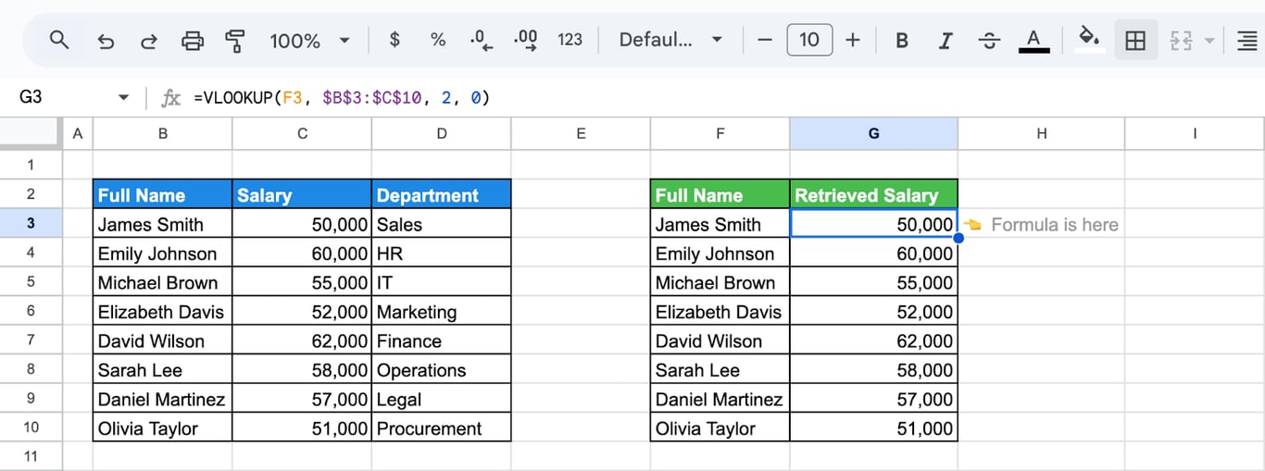Screen dimensions: 1265x471
Task: Click the merge cells icon
Action: click(x=1181, y=41)
